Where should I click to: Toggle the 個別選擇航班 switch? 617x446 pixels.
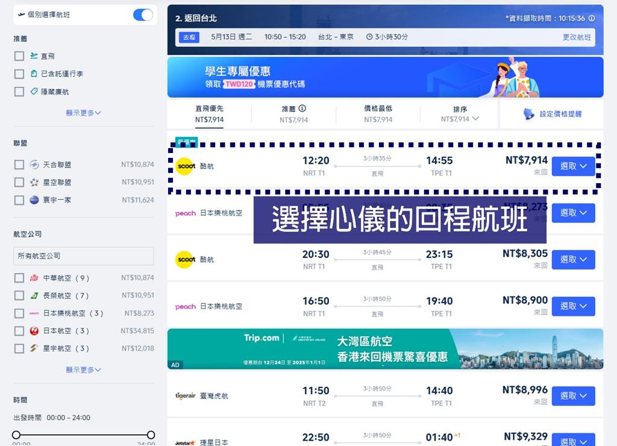coord(143,15)
